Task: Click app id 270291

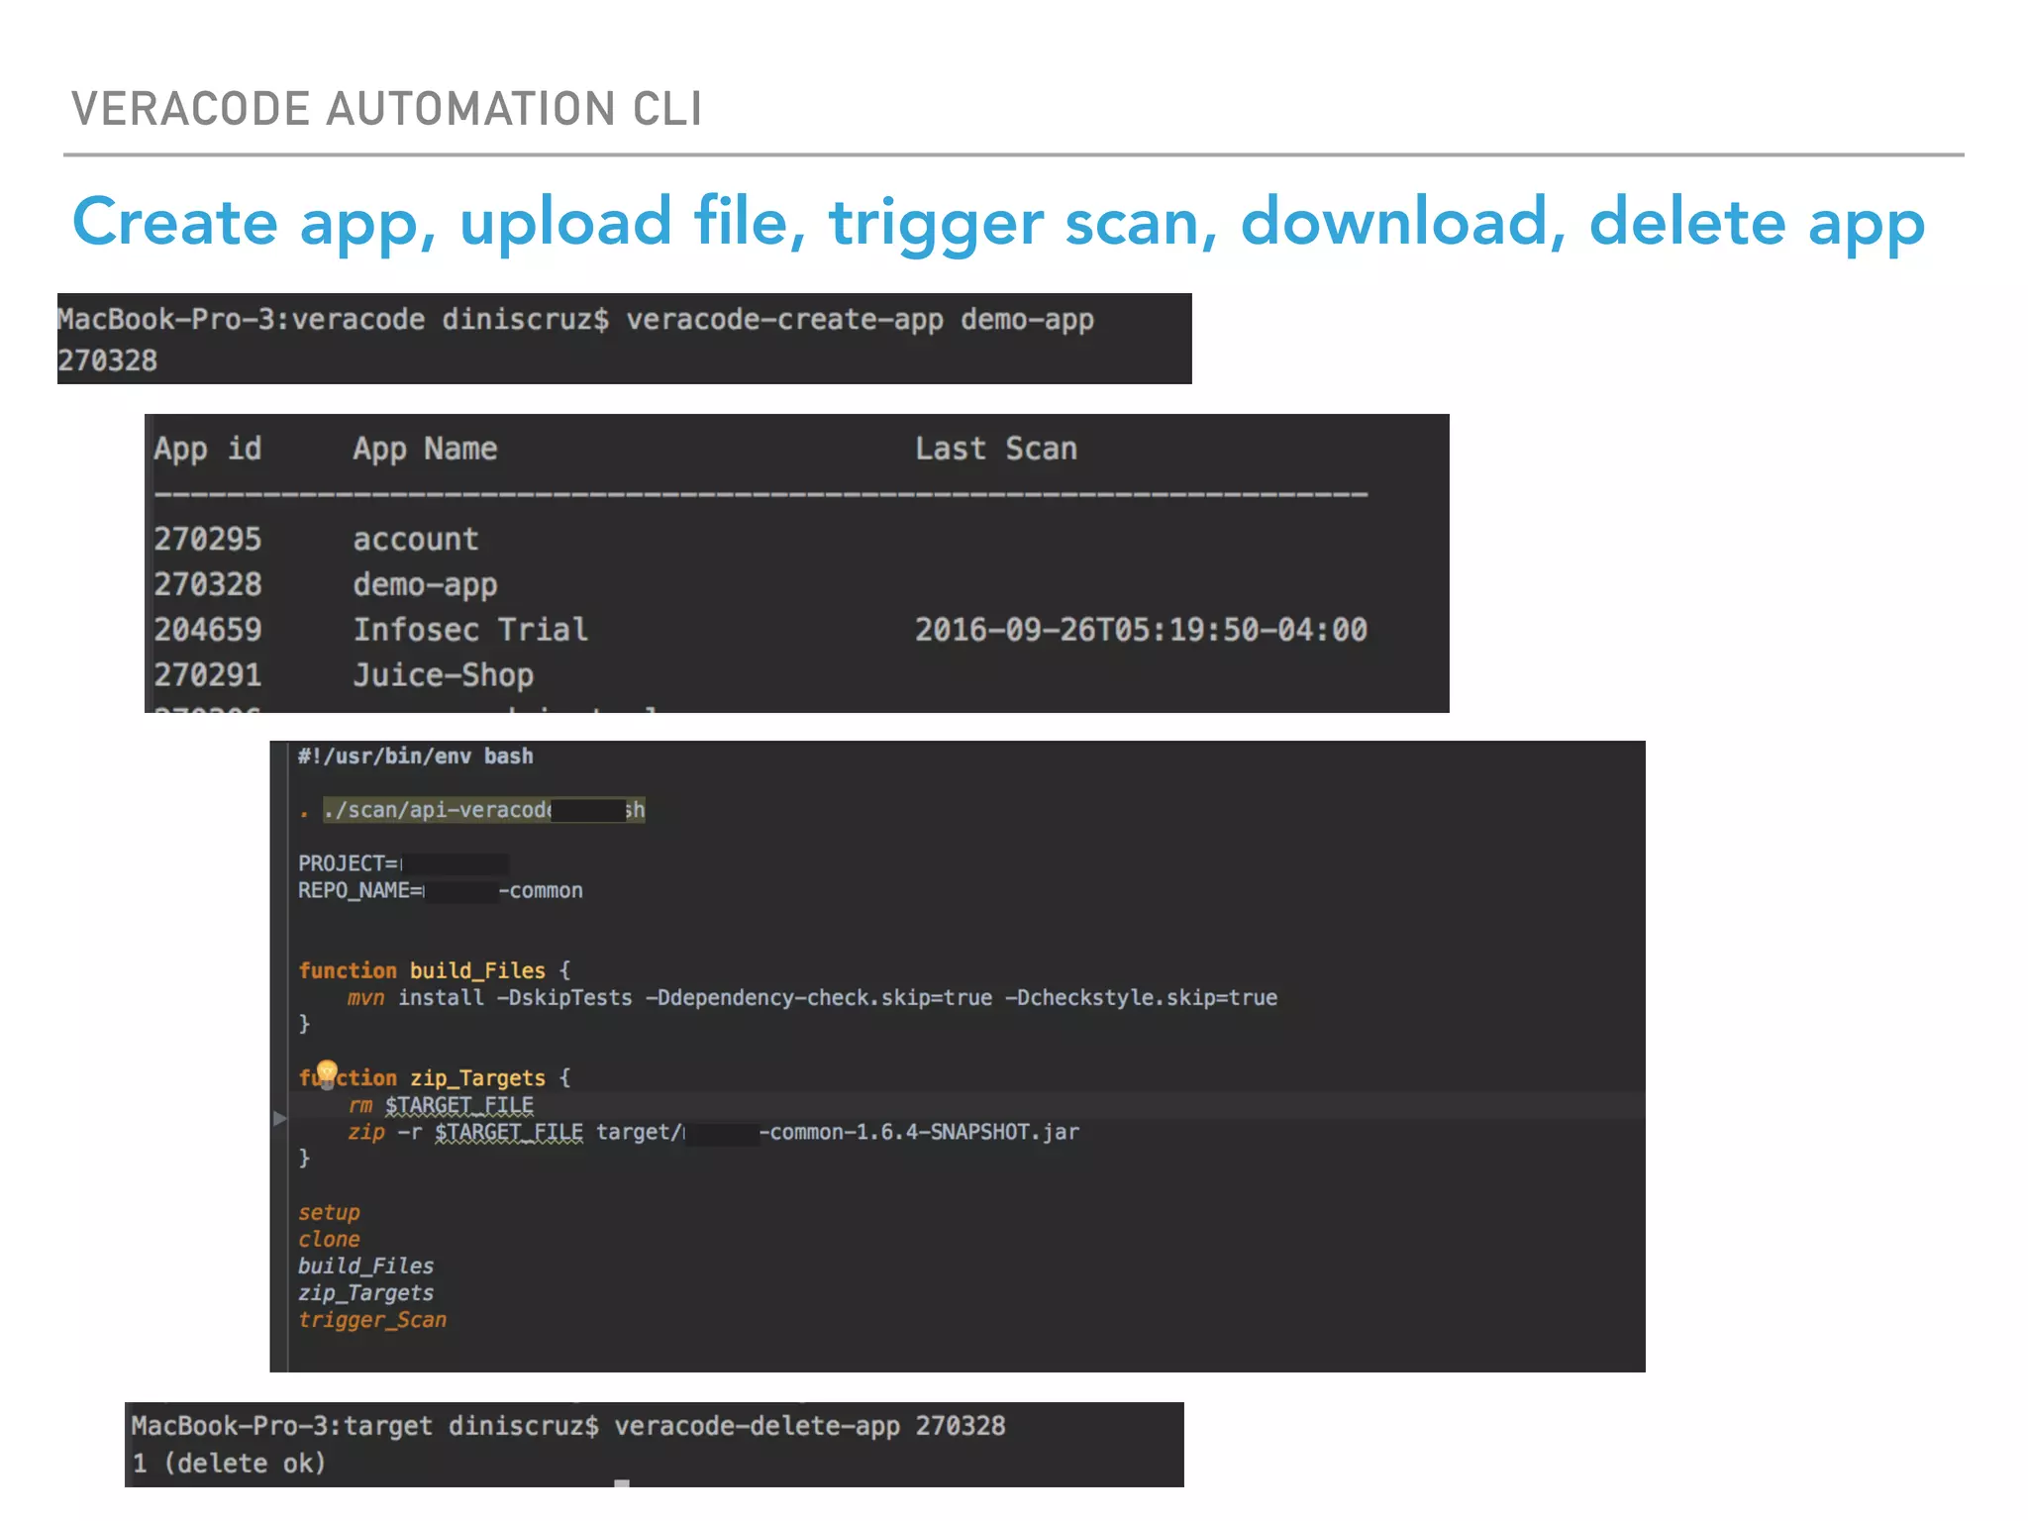Action: pyautogui.click(x=208, y=675)
